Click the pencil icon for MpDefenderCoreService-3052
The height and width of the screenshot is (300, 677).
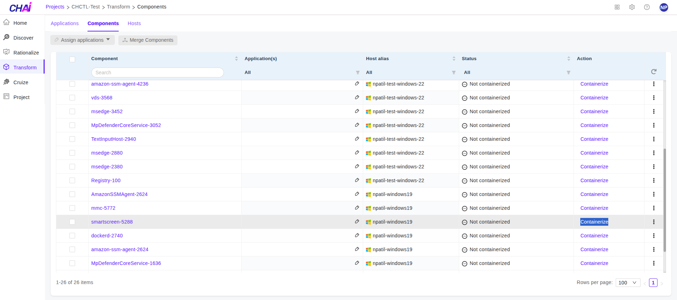(x=357, y=125)
